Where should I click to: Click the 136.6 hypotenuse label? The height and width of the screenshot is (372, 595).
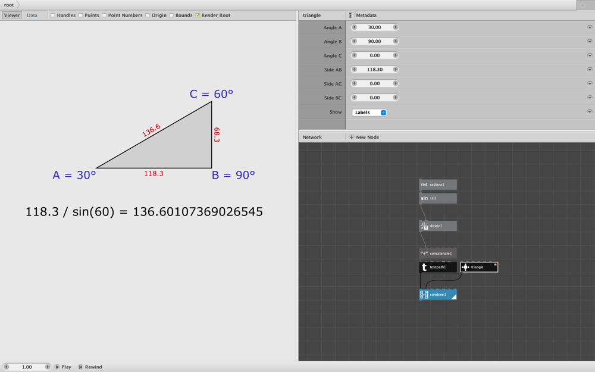(151, 130)
